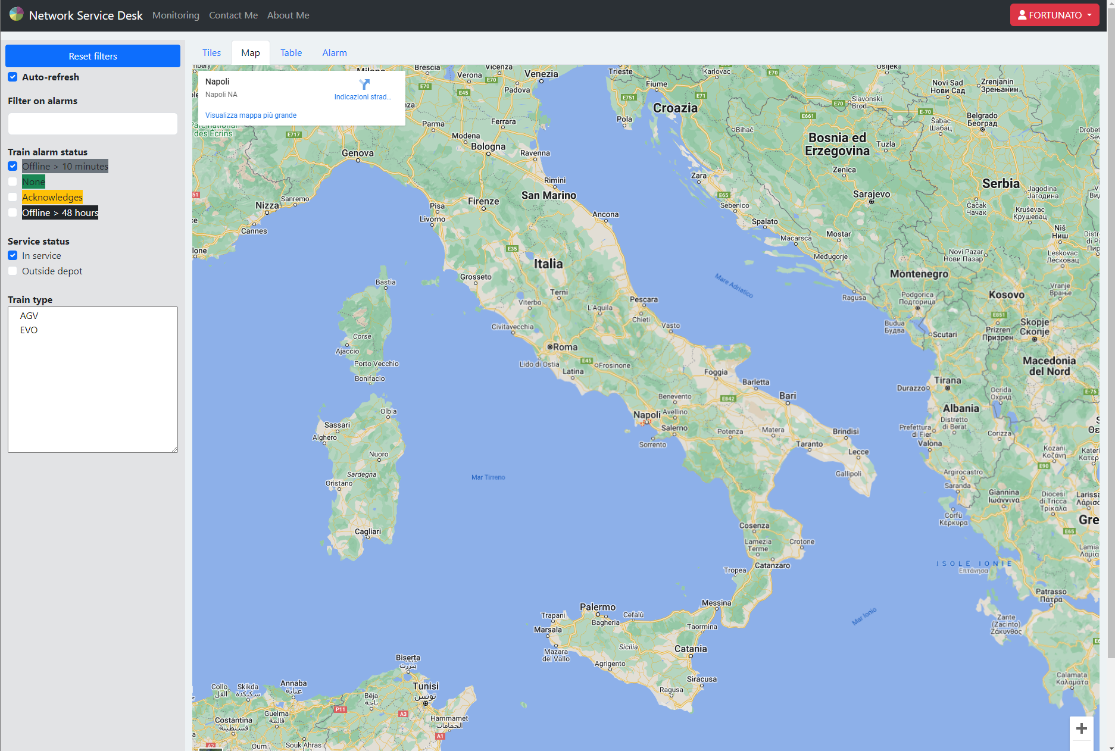
Task: Click the Filter on alarms input field
Action: tap(93, 124)
